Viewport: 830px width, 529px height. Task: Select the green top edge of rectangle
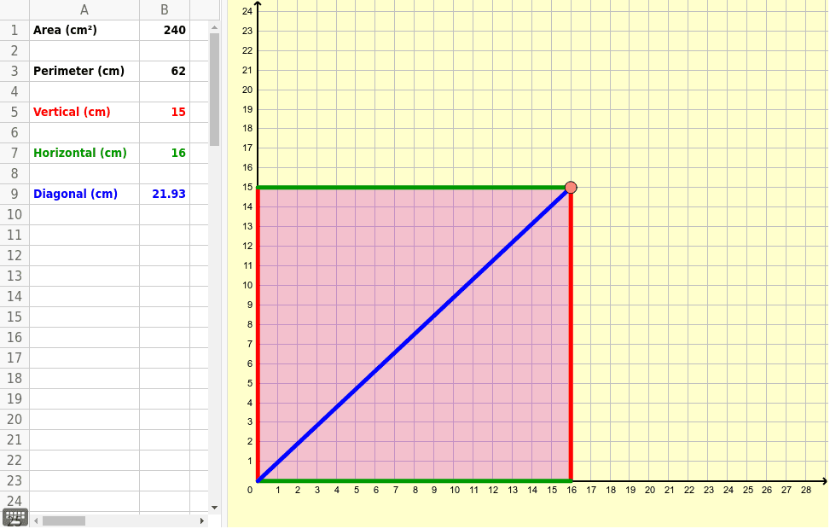click(414, 188)
